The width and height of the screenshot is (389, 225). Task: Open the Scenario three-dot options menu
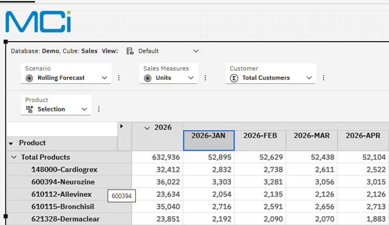[x=119, y=78]
